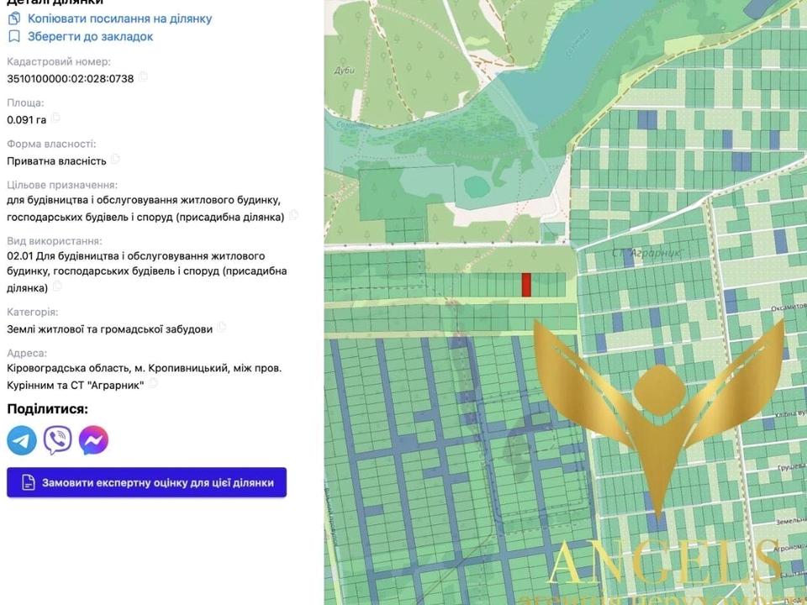Copy the ownership form 'Приватна власність'
Screen dimensions: 807x605
coord(115,160)
